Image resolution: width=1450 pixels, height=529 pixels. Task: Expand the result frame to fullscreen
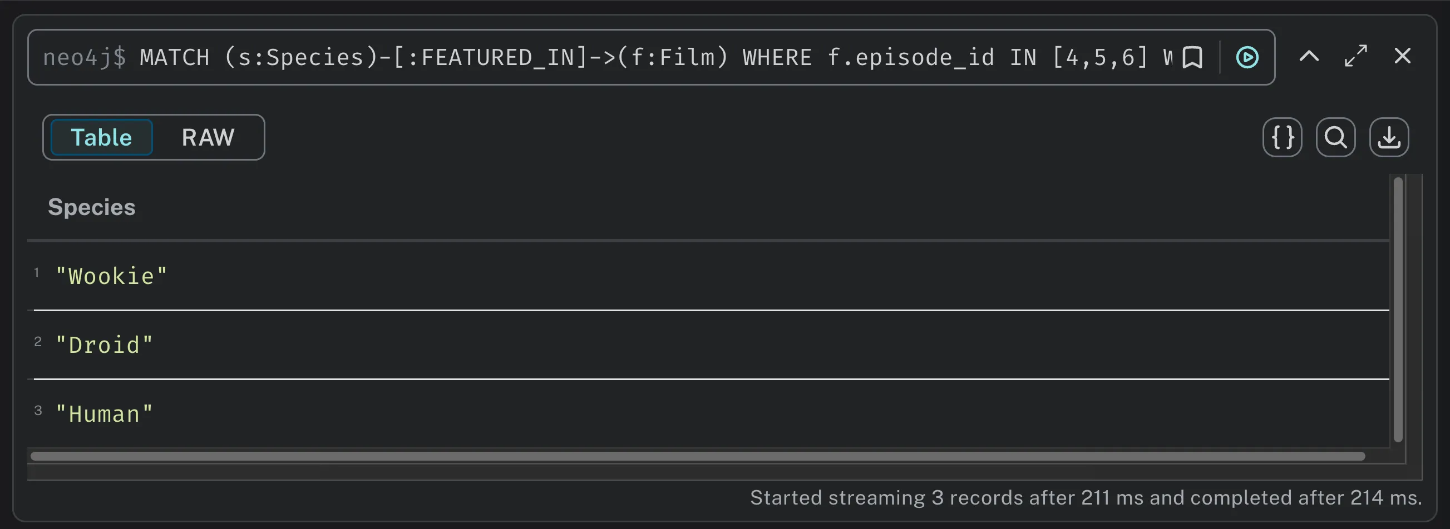1355,56
